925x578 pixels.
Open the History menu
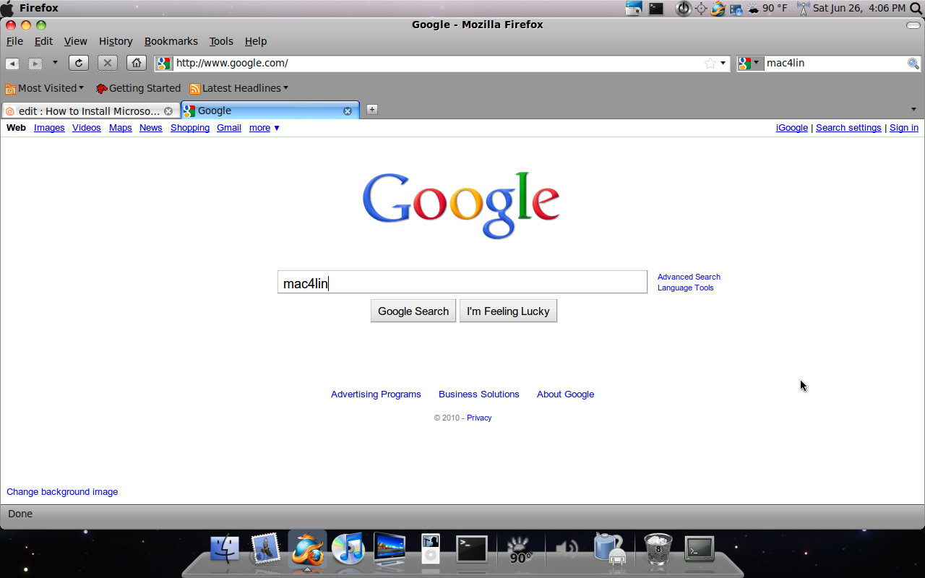(116, 41)
